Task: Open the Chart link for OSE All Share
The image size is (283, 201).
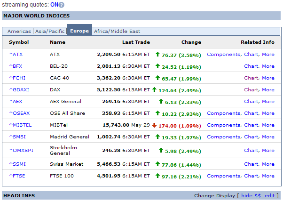Action: (251, 113)
